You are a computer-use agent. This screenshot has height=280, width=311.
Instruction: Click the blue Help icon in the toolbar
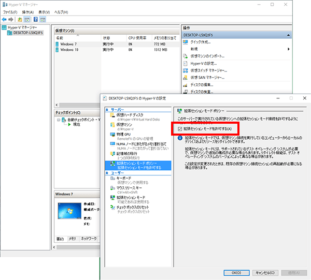[x=36, y=19]
